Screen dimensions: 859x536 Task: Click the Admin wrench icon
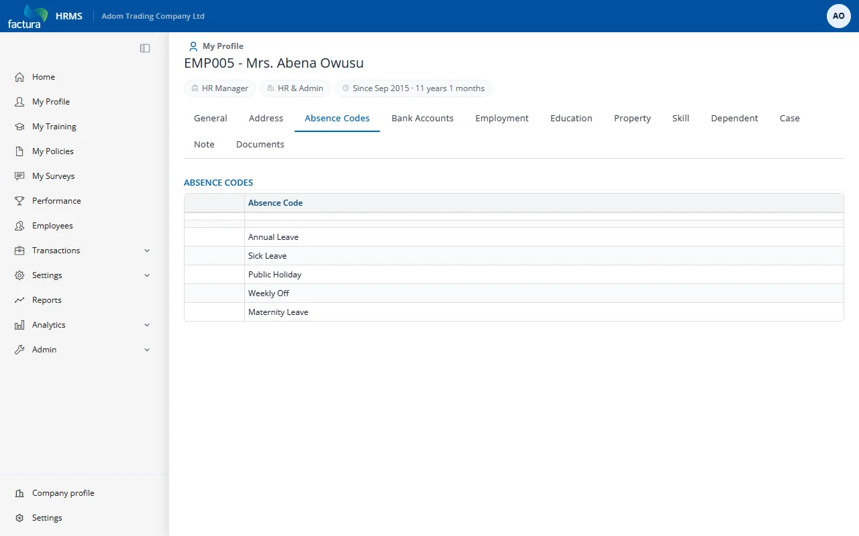(x=19, y=350)
